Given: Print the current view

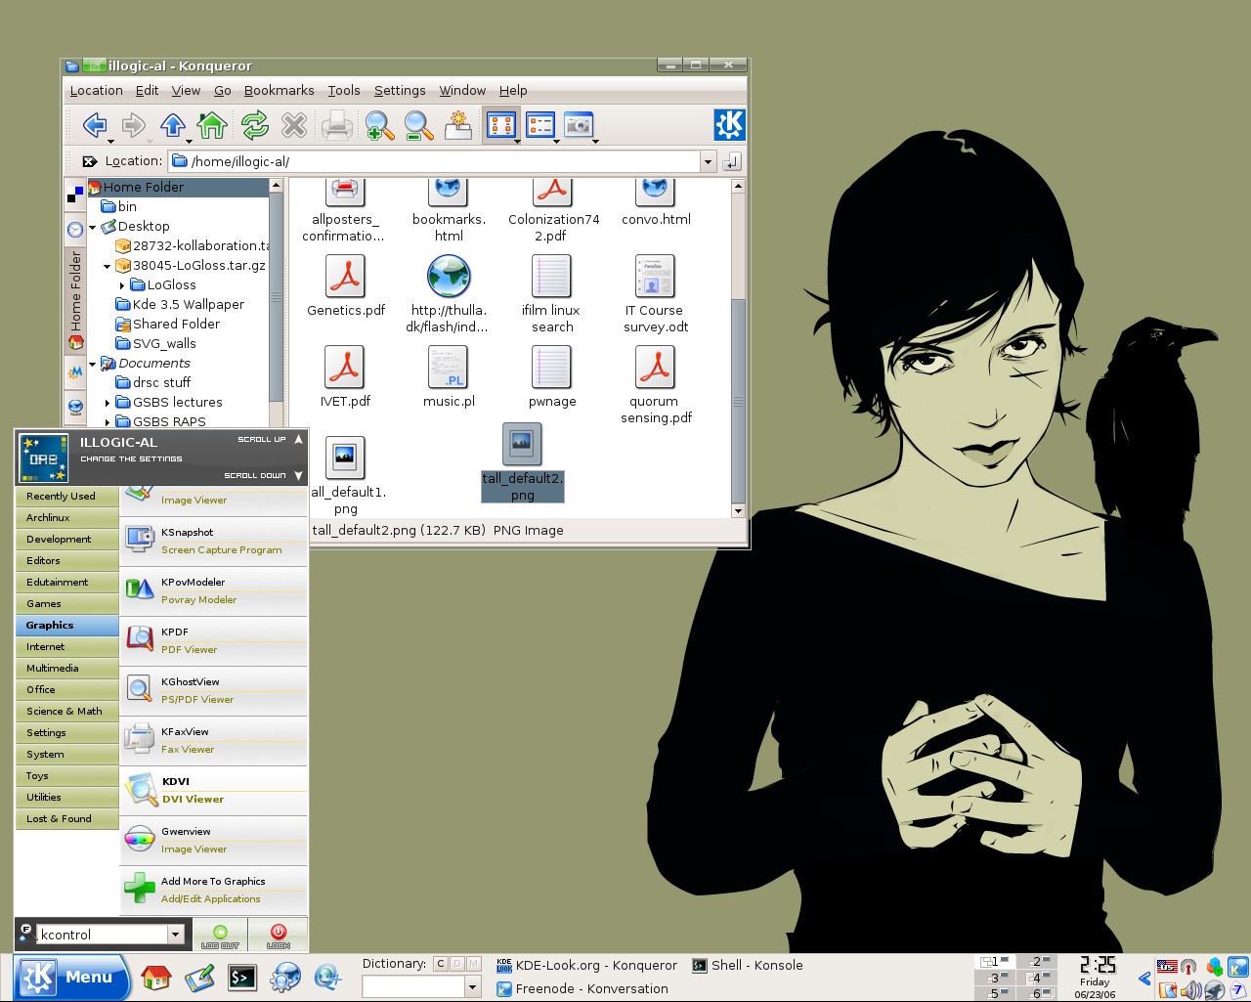Looking at the screenshot, I should tap(337, 125).
